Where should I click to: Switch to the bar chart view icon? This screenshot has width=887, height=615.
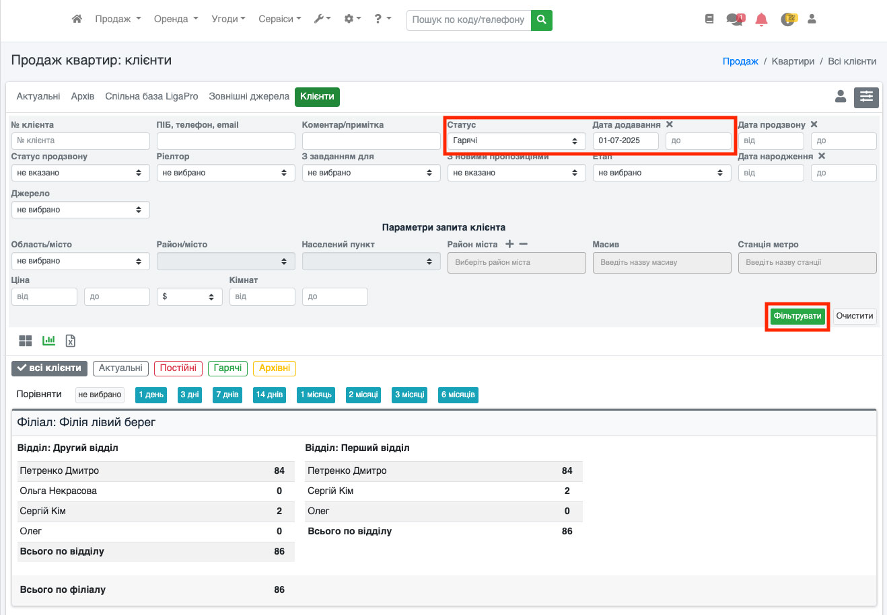[48, 341]
